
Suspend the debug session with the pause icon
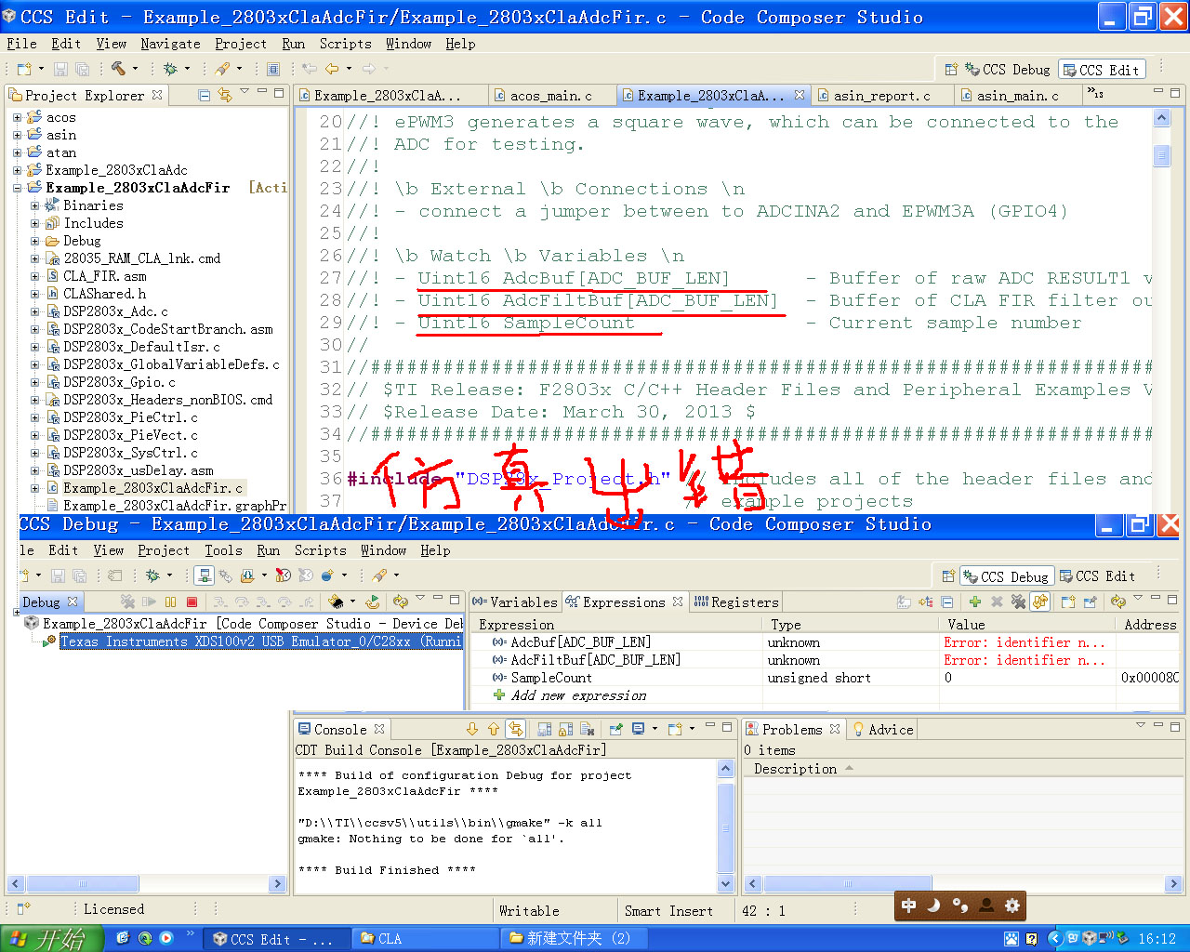pyautogui.click(x=170, y=602)
